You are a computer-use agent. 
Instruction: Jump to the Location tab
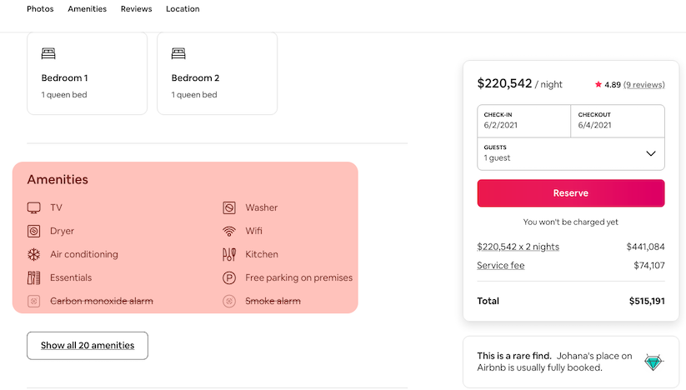point(183,8)
